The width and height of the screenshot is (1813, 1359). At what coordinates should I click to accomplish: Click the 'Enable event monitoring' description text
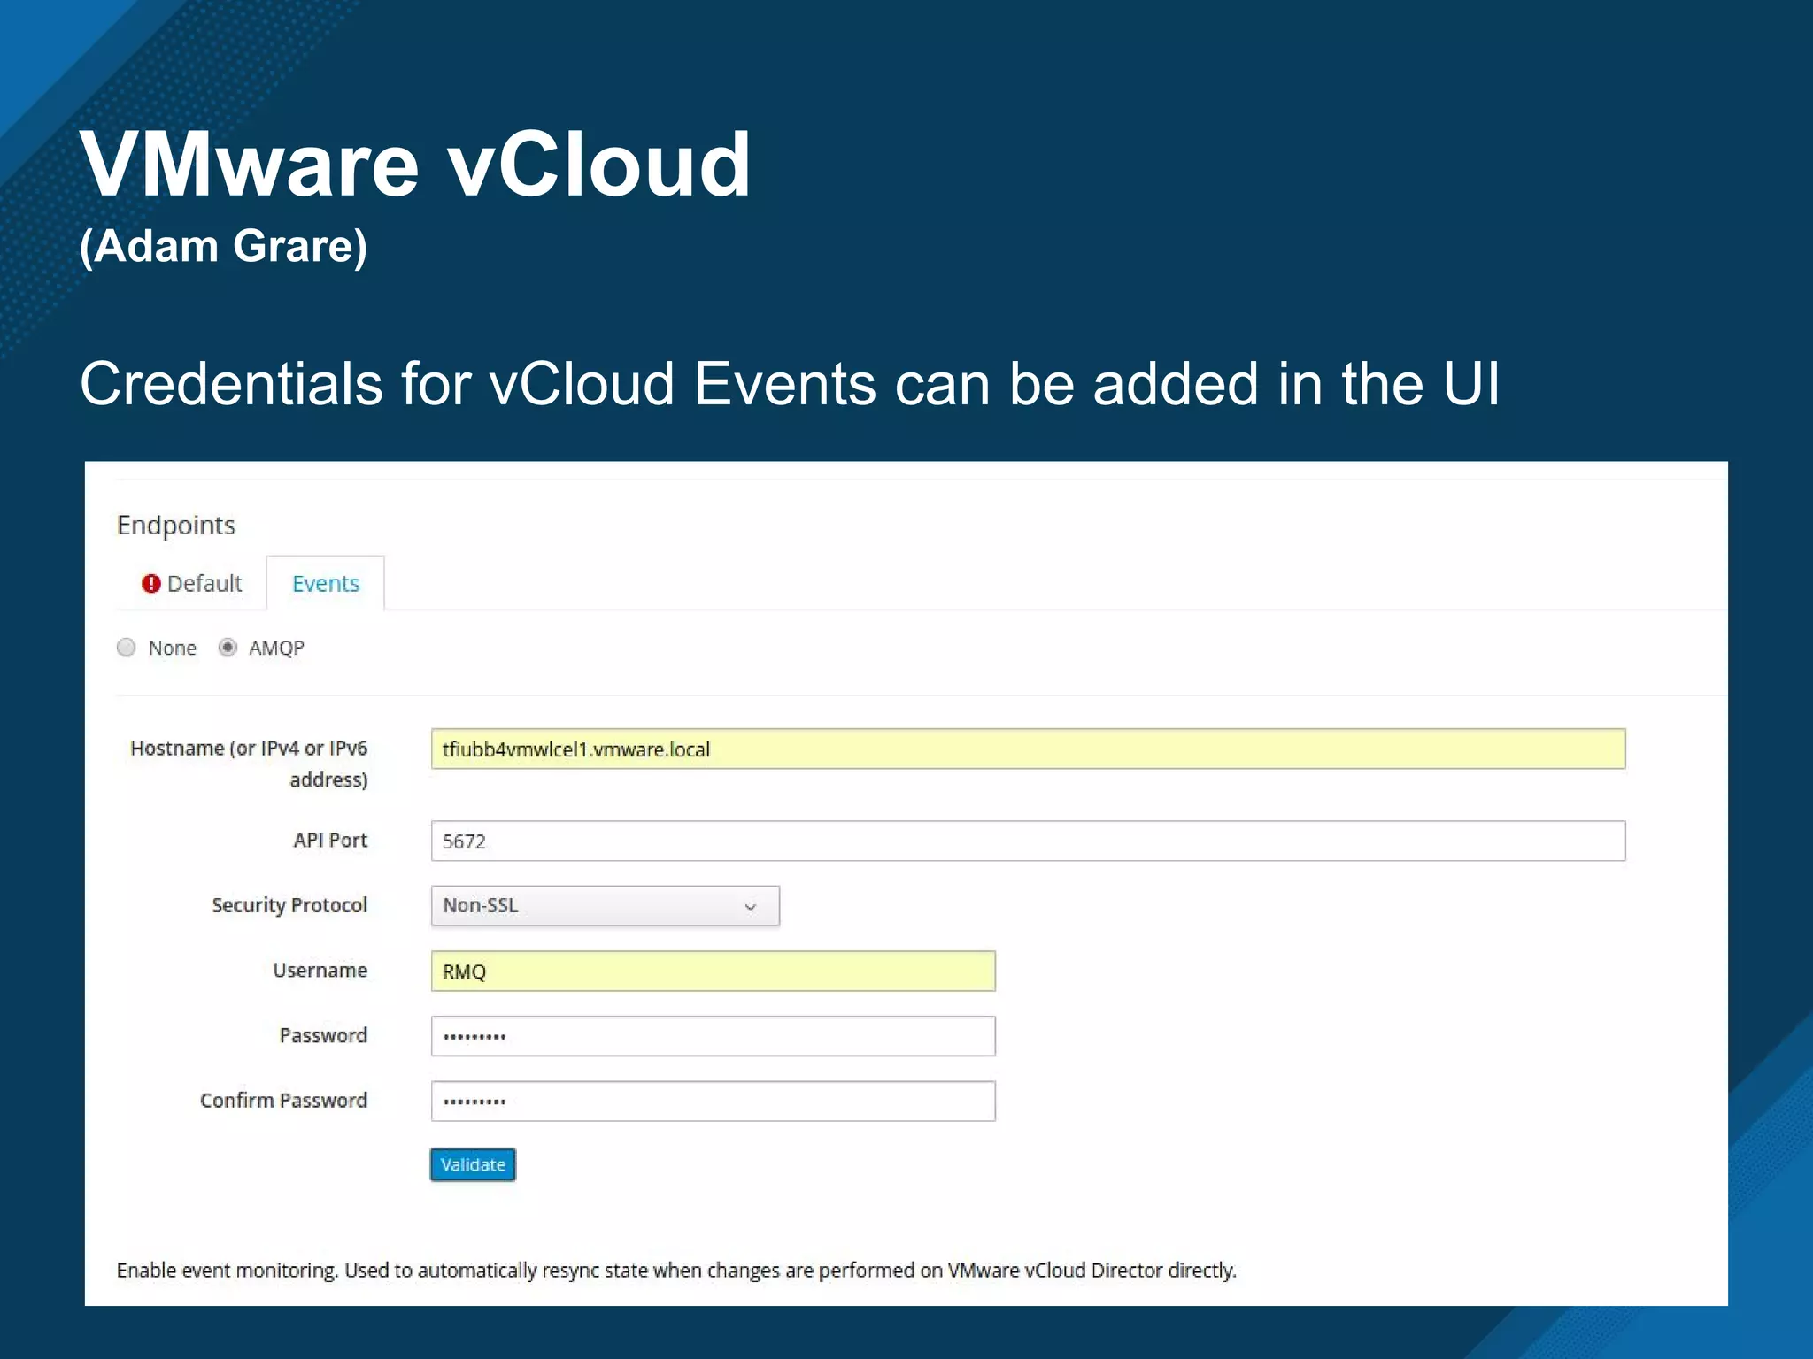click(676, 1271)
